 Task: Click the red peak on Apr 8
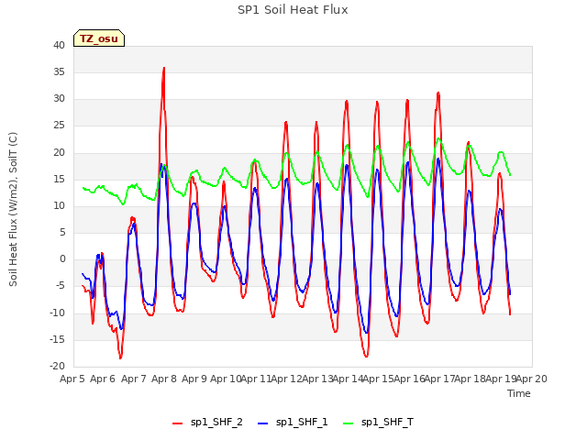[164, 68]
